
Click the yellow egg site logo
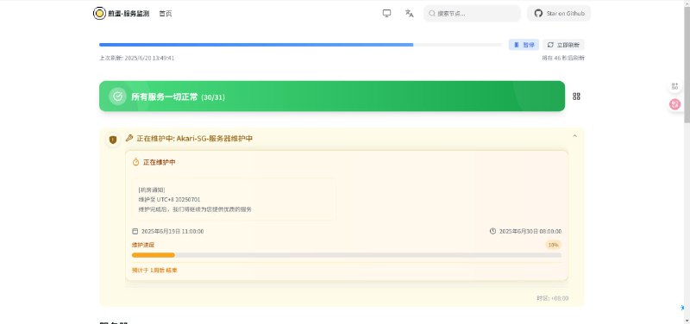(x=99, y=13)
